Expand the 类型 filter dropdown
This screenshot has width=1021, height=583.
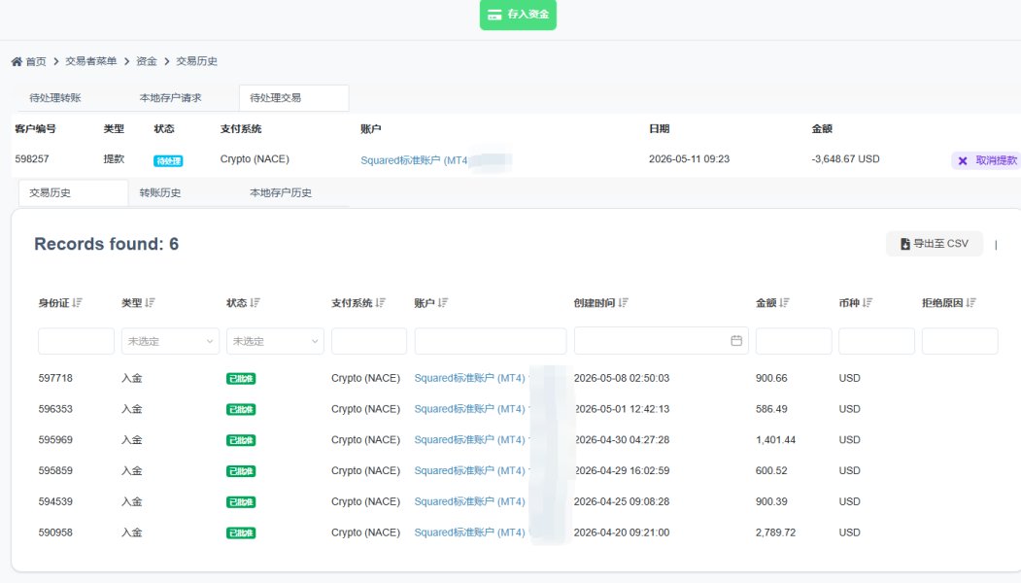(x=170, y=341)
